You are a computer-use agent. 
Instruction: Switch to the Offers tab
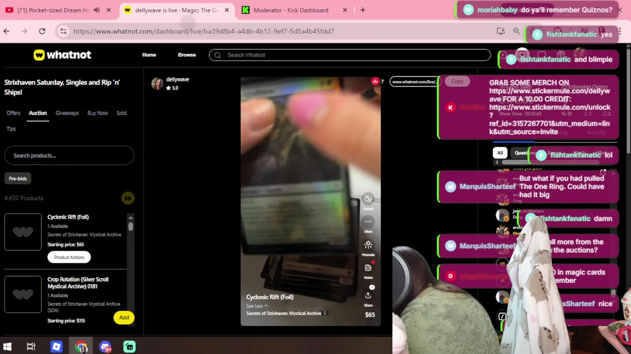click(x=13, y=113)
